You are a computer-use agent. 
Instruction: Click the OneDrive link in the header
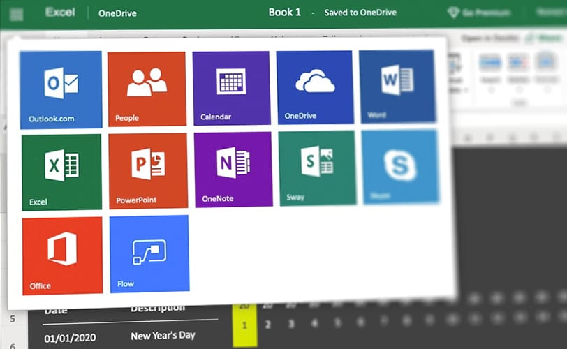pos(117,13)
